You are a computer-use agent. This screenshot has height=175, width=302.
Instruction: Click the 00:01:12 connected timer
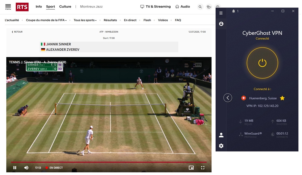click(x=282, y=133)
